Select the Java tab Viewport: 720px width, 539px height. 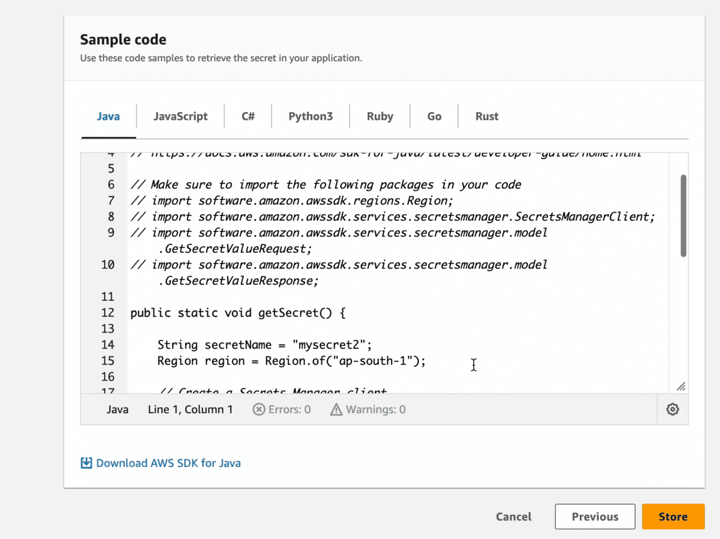point(109,117)
